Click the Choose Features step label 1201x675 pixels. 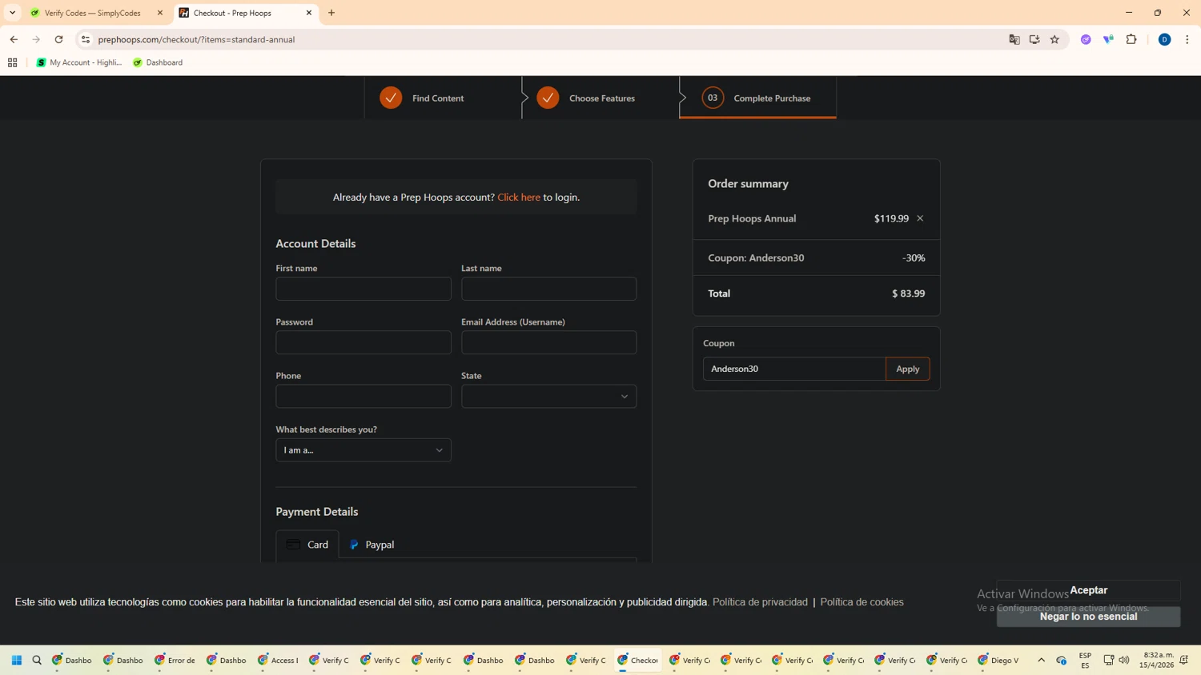coord(602,98)
